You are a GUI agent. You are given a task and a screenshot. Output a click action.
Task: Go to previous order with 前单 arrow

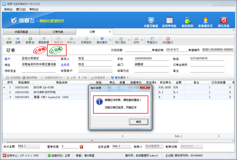(x=9, y=39)
